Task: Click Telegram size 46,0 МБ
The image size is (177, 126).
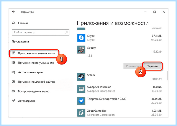Action: pyautogui.click(x=156, y=99)
